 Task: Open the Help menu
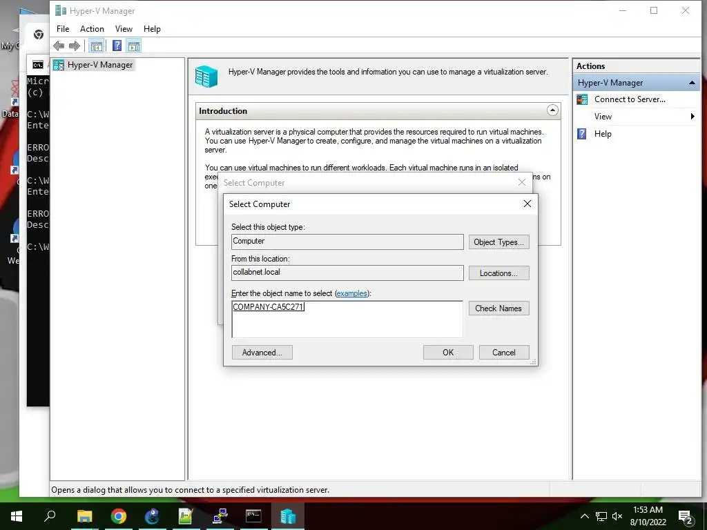pos(152,29)
